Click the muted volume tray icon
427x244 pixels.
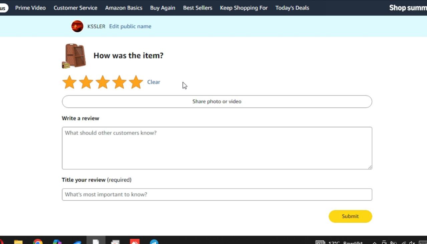[x=412, y=242]
